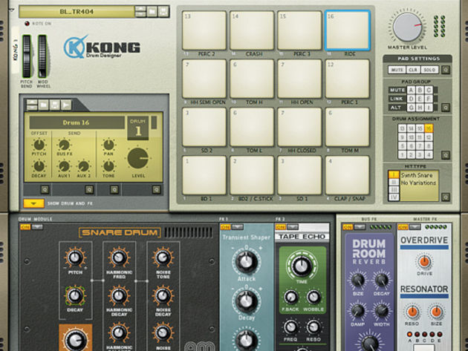Screen dimensions: 468x351
Task: Click Quick Edit button under Level knob
Action: (156, 190)
